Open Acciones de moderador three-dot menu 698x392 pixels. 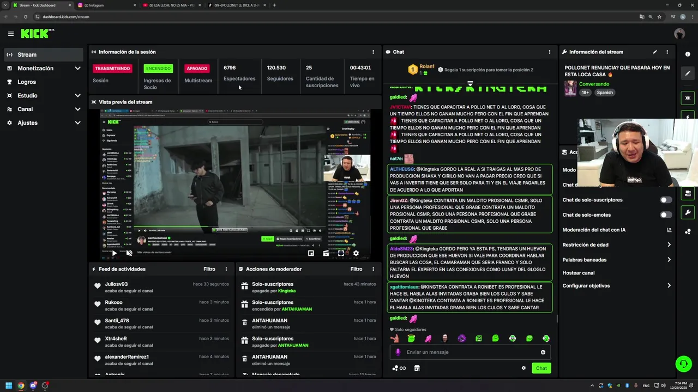coord(373,269)
